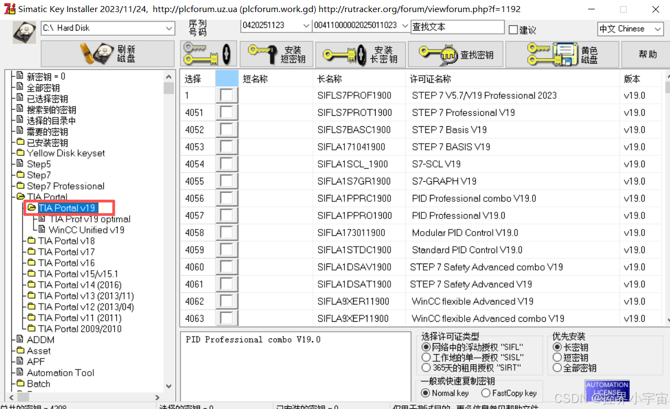This screenshot has width=670, height=409.
Task: Click the key icon button beside serial number
Action: point(209,54)
